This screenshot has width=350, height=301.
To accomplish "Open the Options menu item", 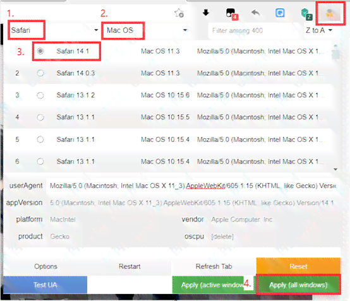I will click(x=45, y=266).
